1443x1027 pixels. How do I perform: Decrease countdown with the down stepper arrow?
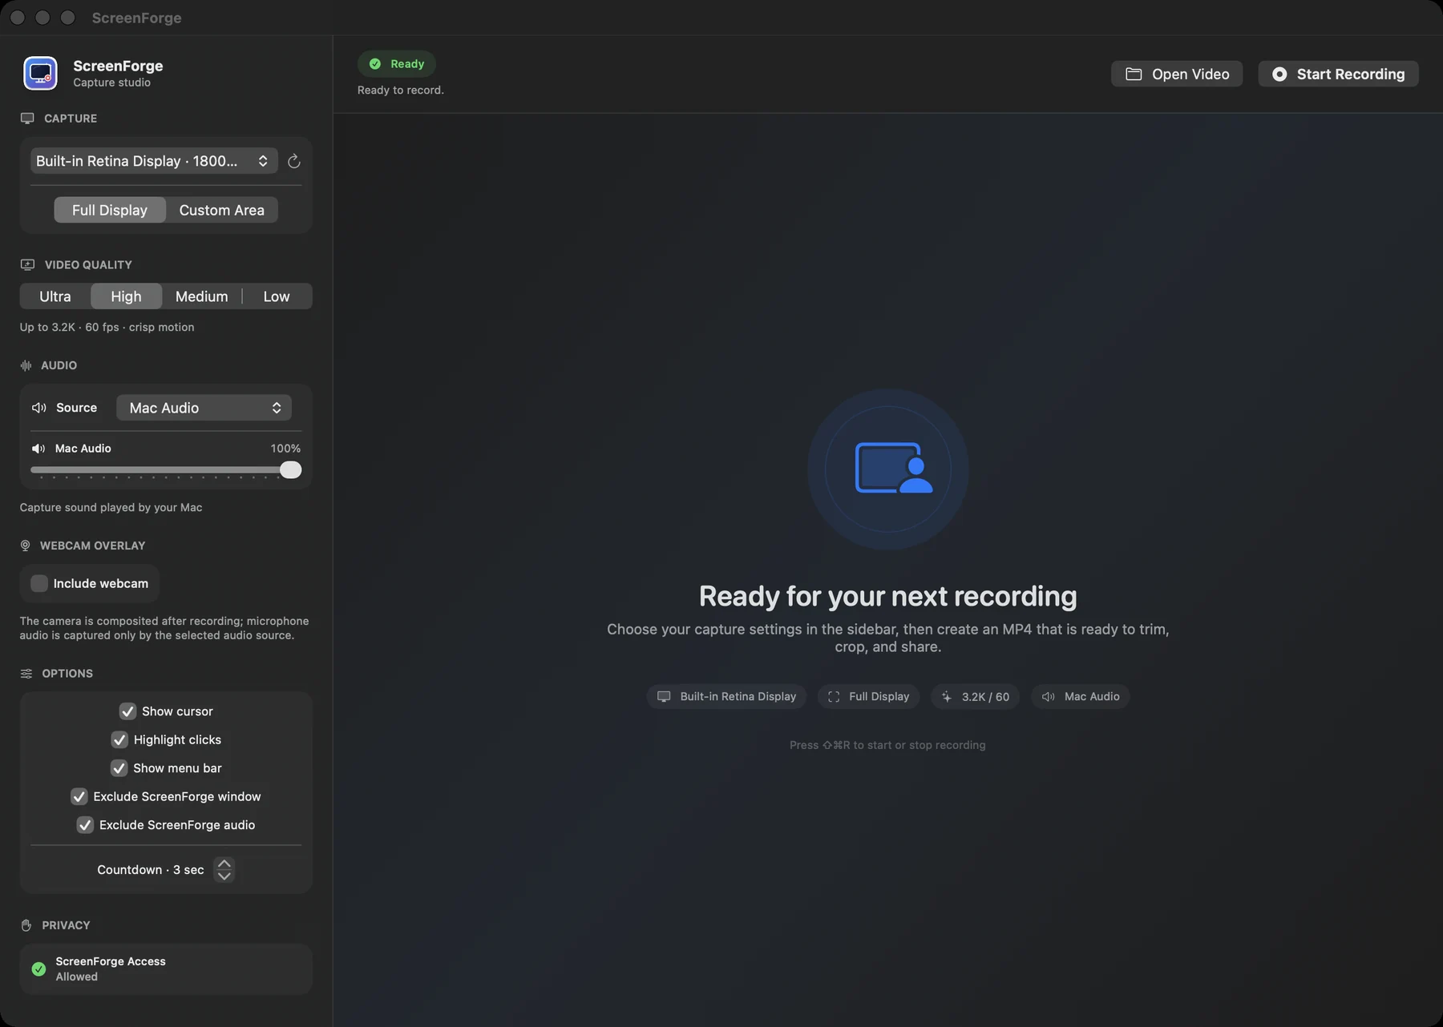[224, 876]
